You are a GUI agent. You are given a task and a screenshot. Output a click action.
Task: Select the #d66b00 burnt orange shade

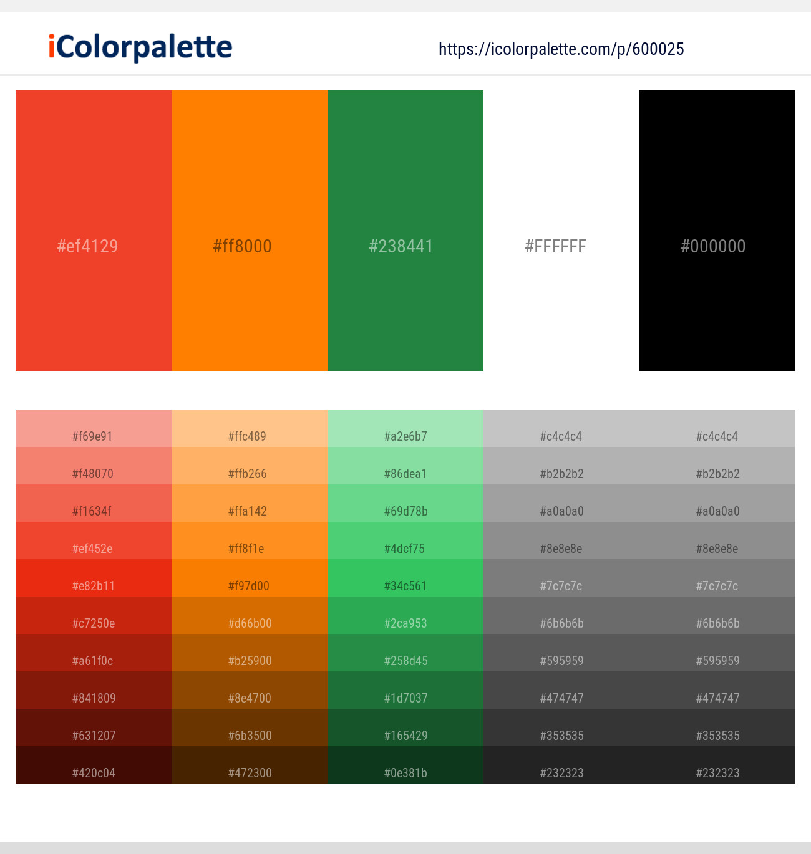tap(250, 616)
